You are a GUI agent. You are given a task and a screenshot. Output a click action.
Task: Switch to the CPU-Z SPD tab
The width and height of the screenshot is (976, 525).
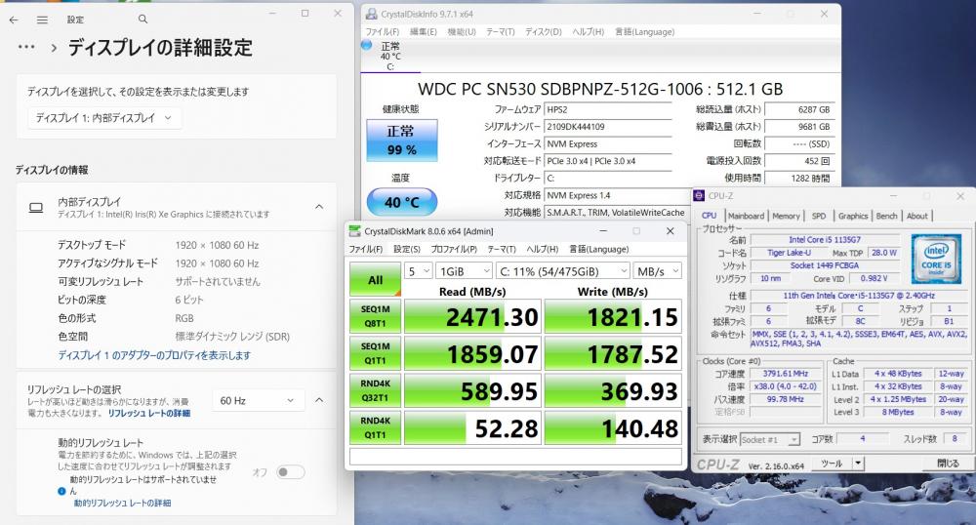(819, 216)
